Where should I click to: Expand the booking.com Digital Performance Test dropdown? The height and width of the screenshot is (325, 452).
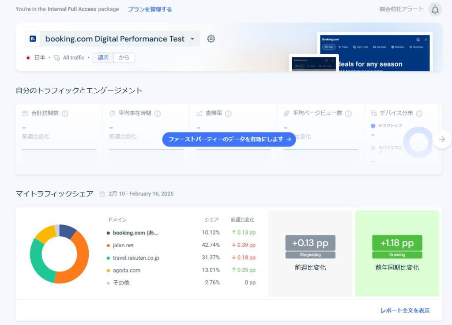[192, 39]
